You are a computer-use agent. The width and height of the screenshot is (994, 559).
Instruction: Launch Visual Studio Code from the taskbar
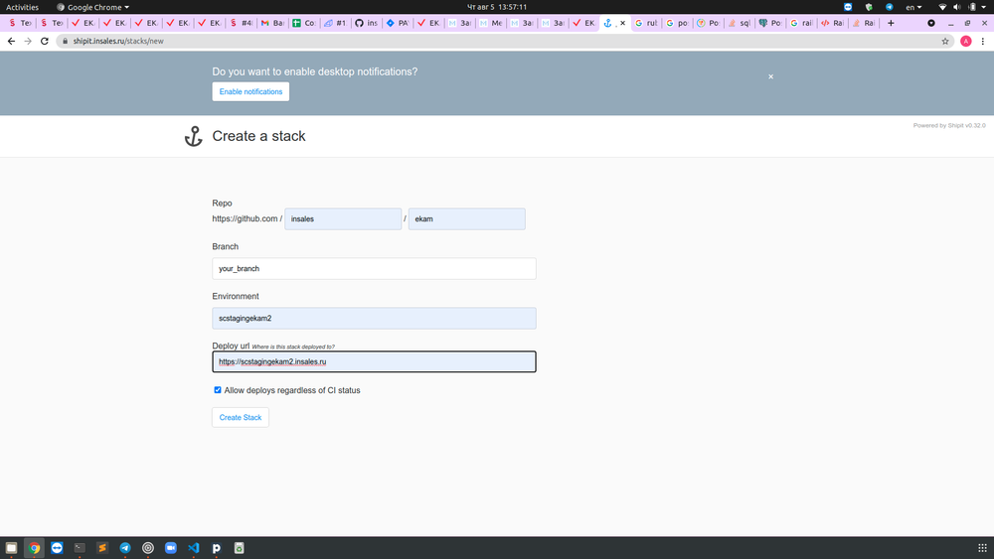tap(193, 548)
